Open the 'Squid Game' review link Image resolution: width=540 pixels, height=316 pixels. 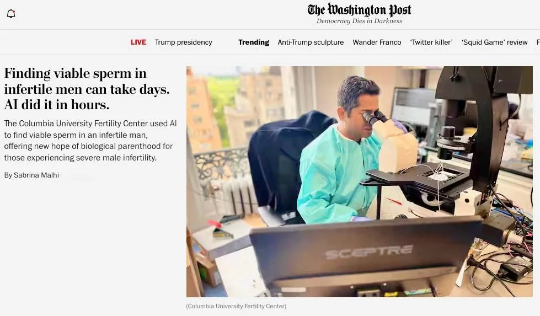(495, 42)
